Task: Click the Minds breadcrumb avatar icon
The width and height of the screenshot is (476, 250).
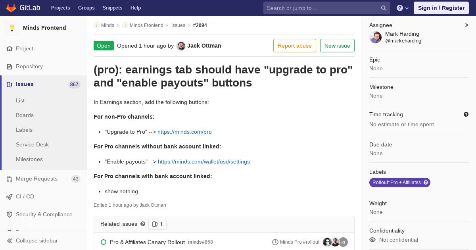Action: pos(96,25)
